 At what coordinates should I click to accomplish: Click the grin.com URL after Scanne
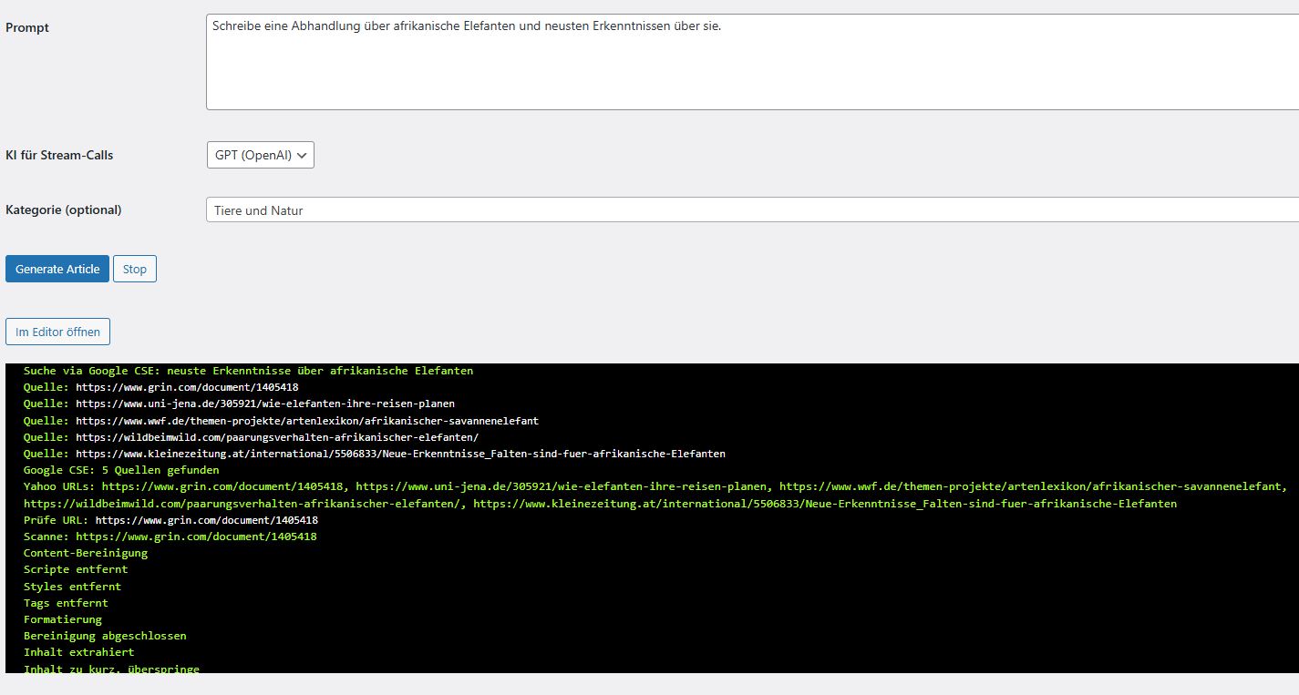(196, 537)
